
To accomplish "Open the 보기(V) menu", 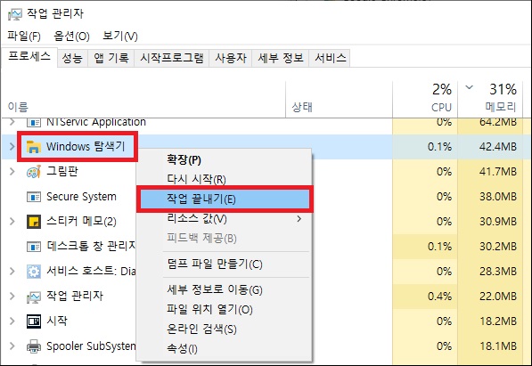I will pyautogui.click(x=120, y=36).
